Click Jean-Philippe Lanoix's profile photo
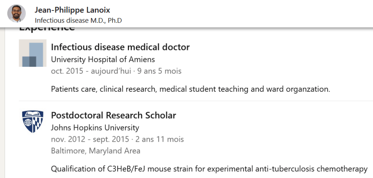373x178 pixels. click(16, 13)
